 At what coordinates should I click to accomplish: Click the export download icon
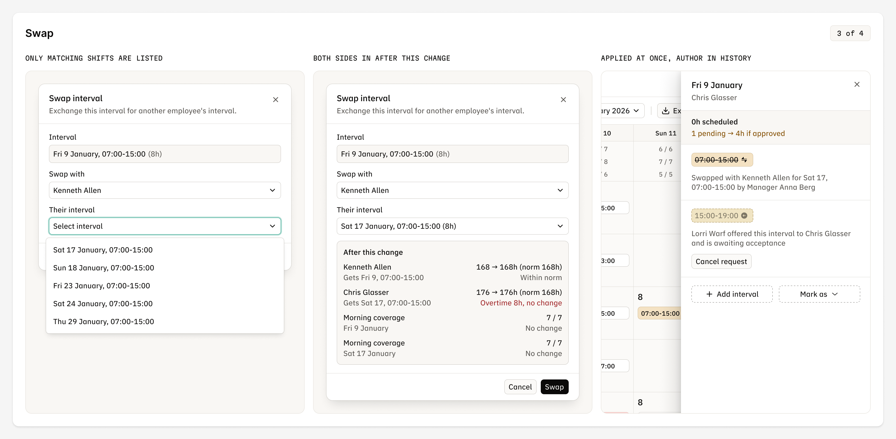[665, 111]
